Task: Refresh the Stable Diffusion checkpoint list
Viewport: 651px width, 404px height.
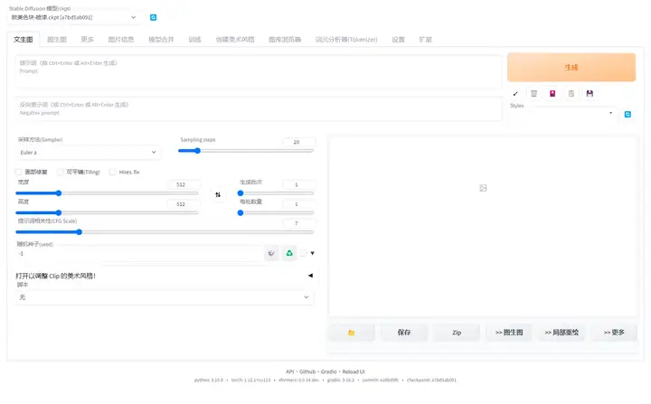Action: tap(153, 17)
